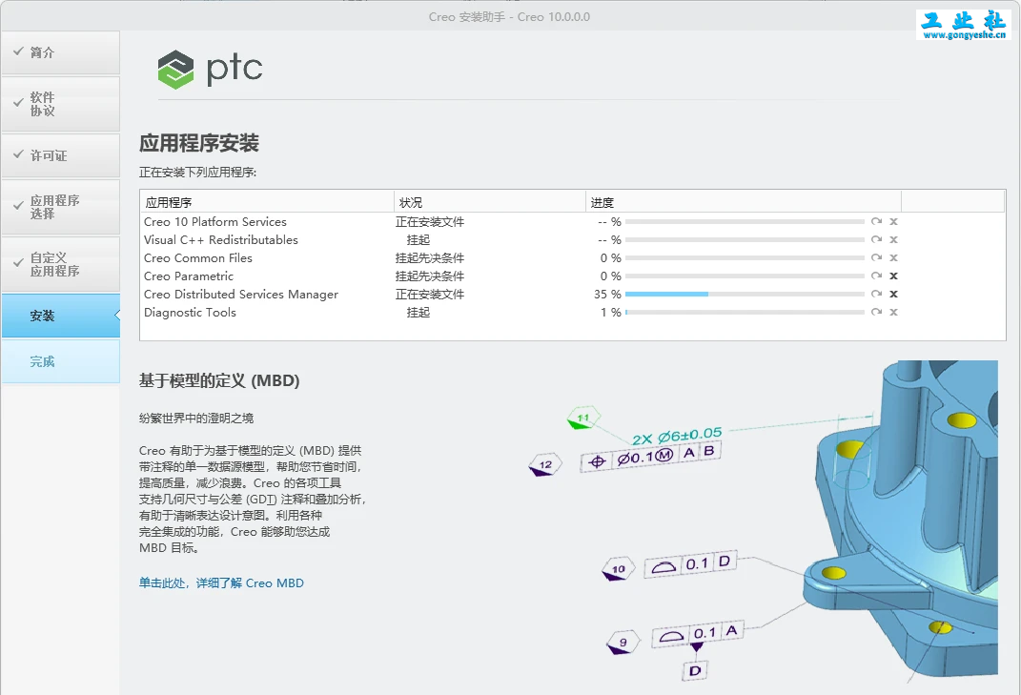
Task: Select the 完成 step
Action: point(61,361)
